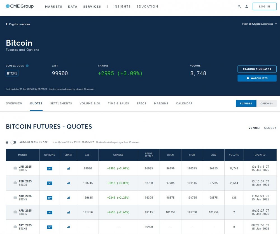Open the Services menu
The height and width of the screenshot is (234, 280).
point(92,7)
